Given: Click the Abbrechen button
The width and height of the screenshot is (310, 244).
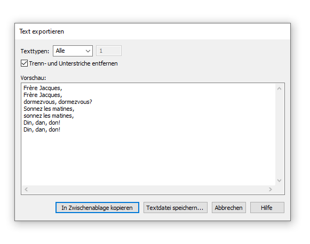Looking at the screenshot, I should pos(229,208).
